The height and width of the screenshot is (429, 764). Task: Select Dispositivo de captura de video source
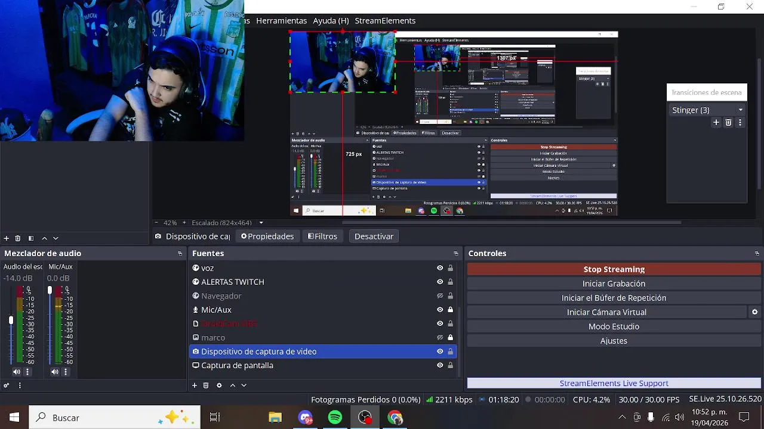323,352
